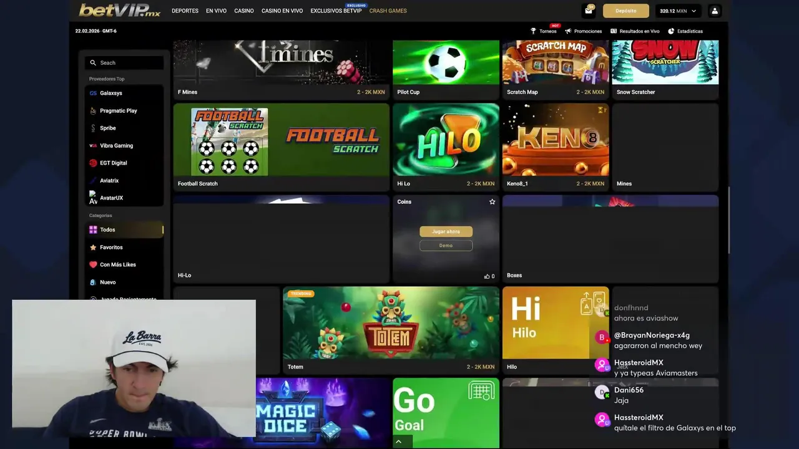Click the Estadísticas chart icon
The width and height of the screenshot is (799, 449).
coord(671,31)
